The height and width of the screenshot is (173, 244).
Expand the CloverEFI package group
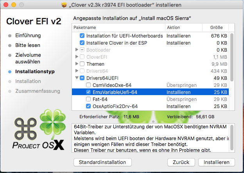coord(77,57)
